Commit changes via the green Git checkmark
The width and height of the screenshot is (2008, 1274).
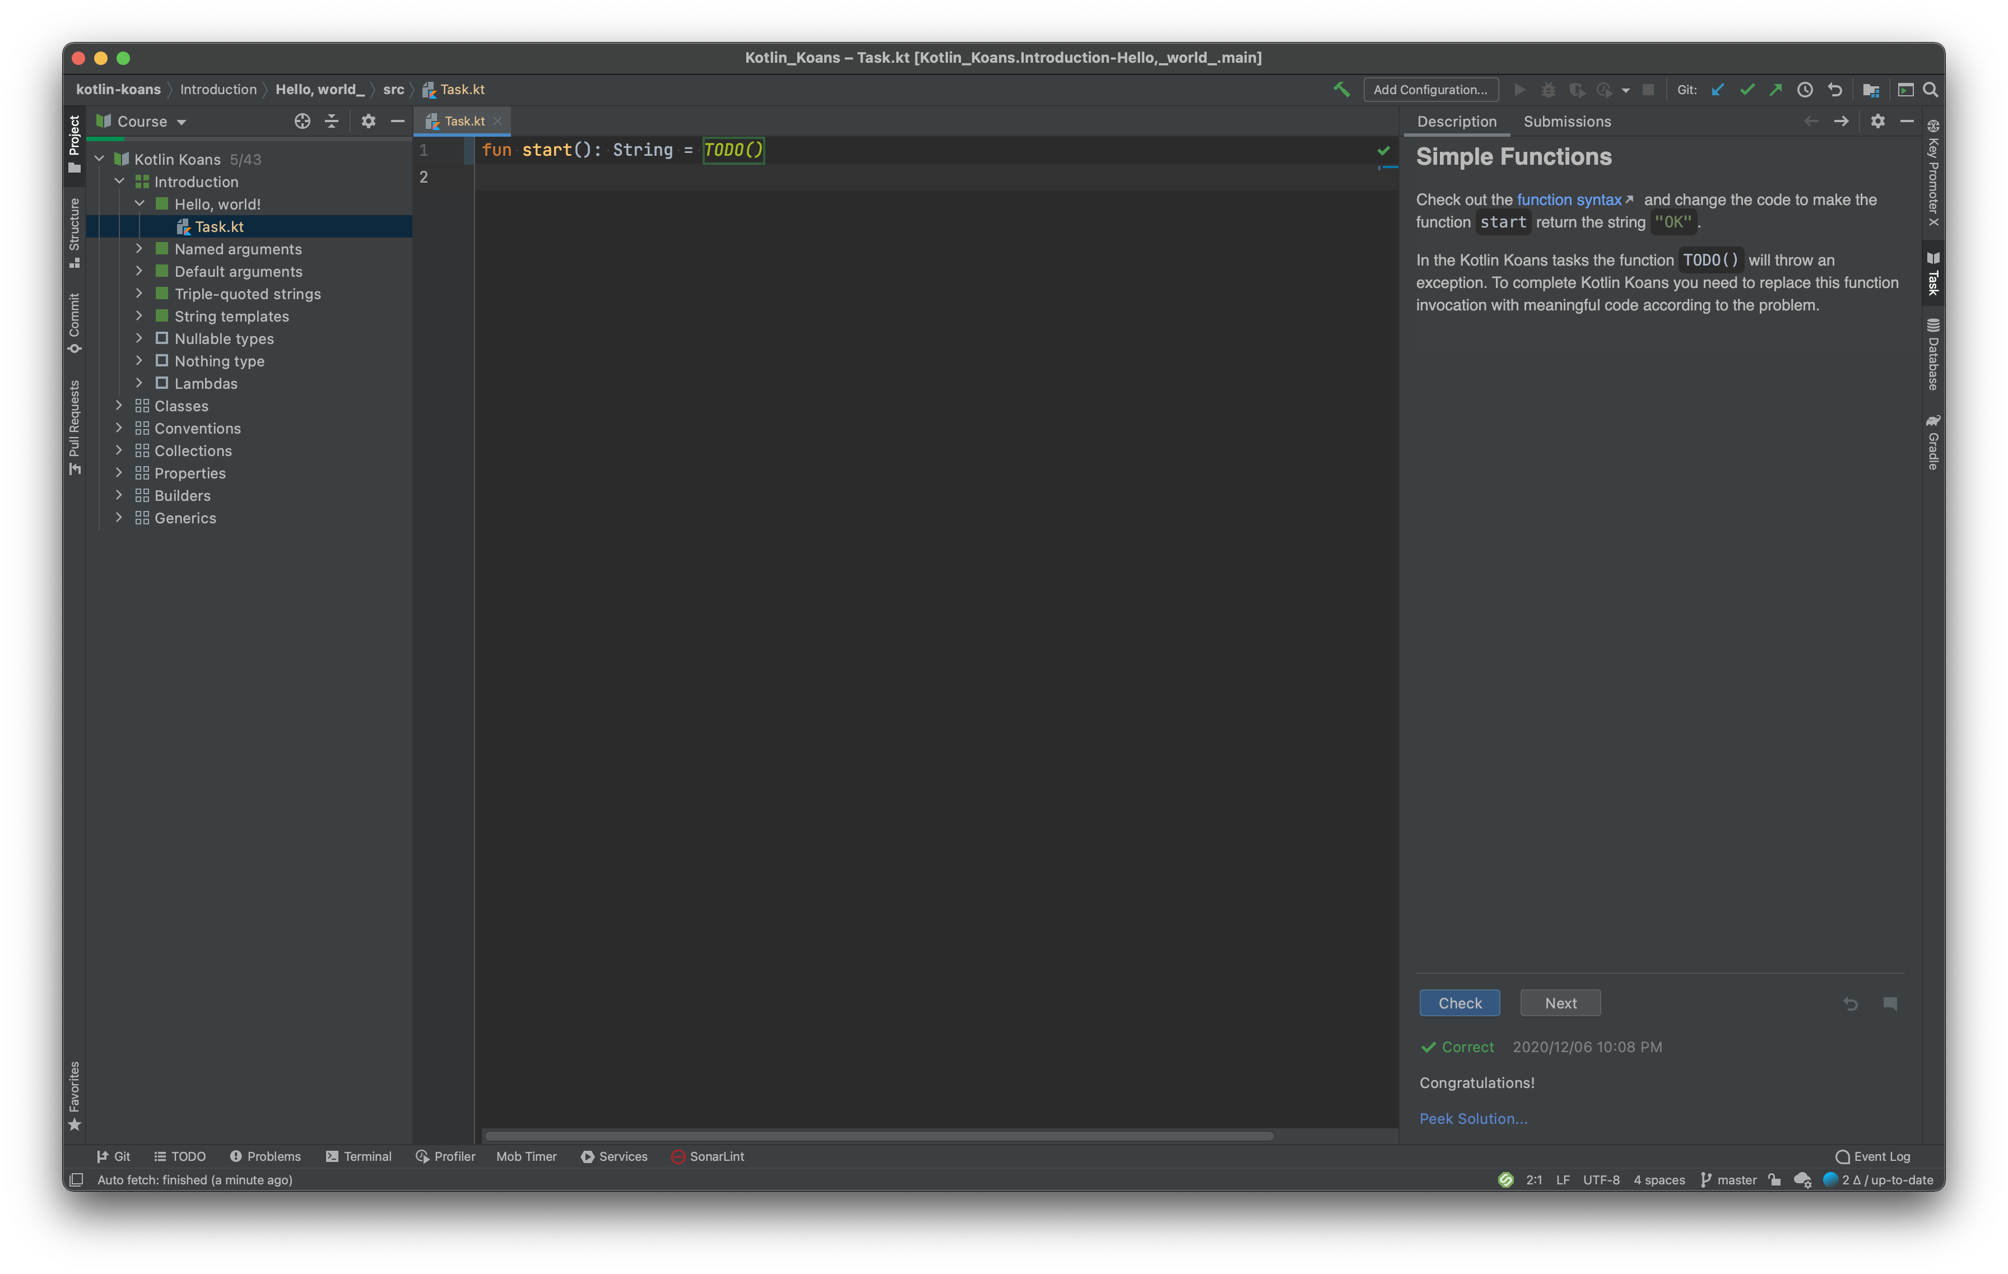(x=1748, y=89)
